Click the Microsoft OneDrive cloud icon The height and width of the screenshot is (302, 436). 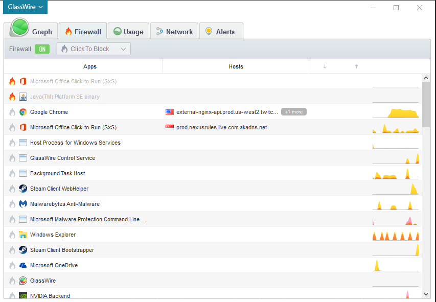pyautogui.click(x=23, y=265)
